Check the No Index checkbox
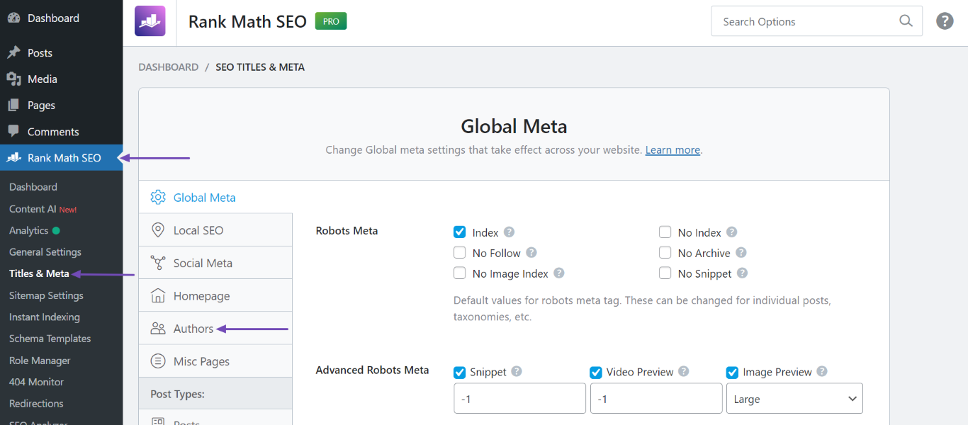 click(665, 232)
